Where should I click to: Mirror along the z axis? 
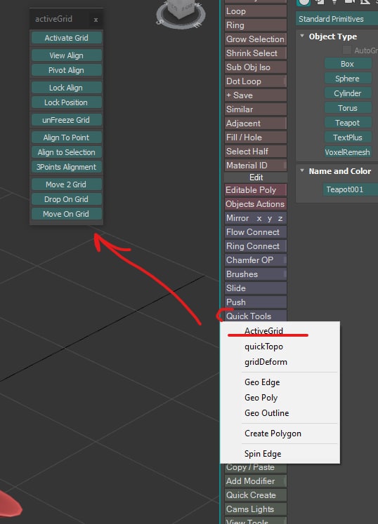[280, 219]
